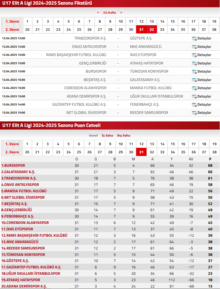Screen dimensions: 220x289
Task: Open details icon for Antalyaspor vs Ankaragücü
Action: tap(194, 47)
